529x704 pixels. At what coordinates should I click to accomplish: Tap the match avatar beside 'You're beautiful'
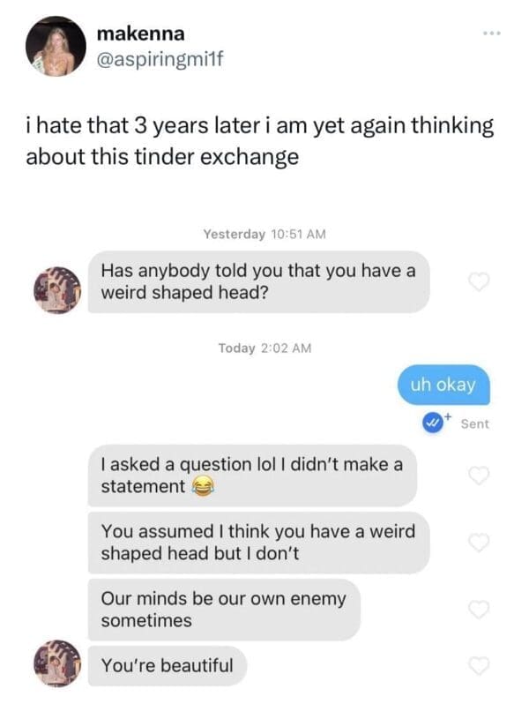point(57,663)
